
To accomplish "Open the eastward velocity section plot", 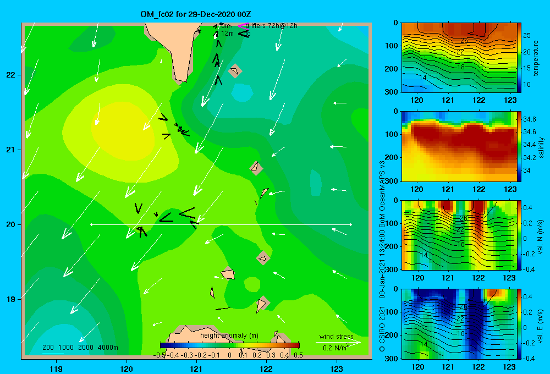I will pos(459,324).
